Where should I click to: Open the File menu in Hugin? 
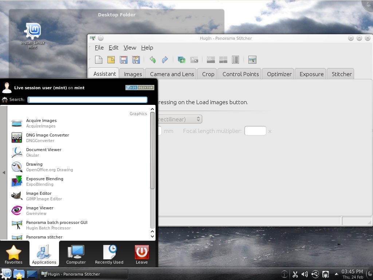[x=99, y=48]
